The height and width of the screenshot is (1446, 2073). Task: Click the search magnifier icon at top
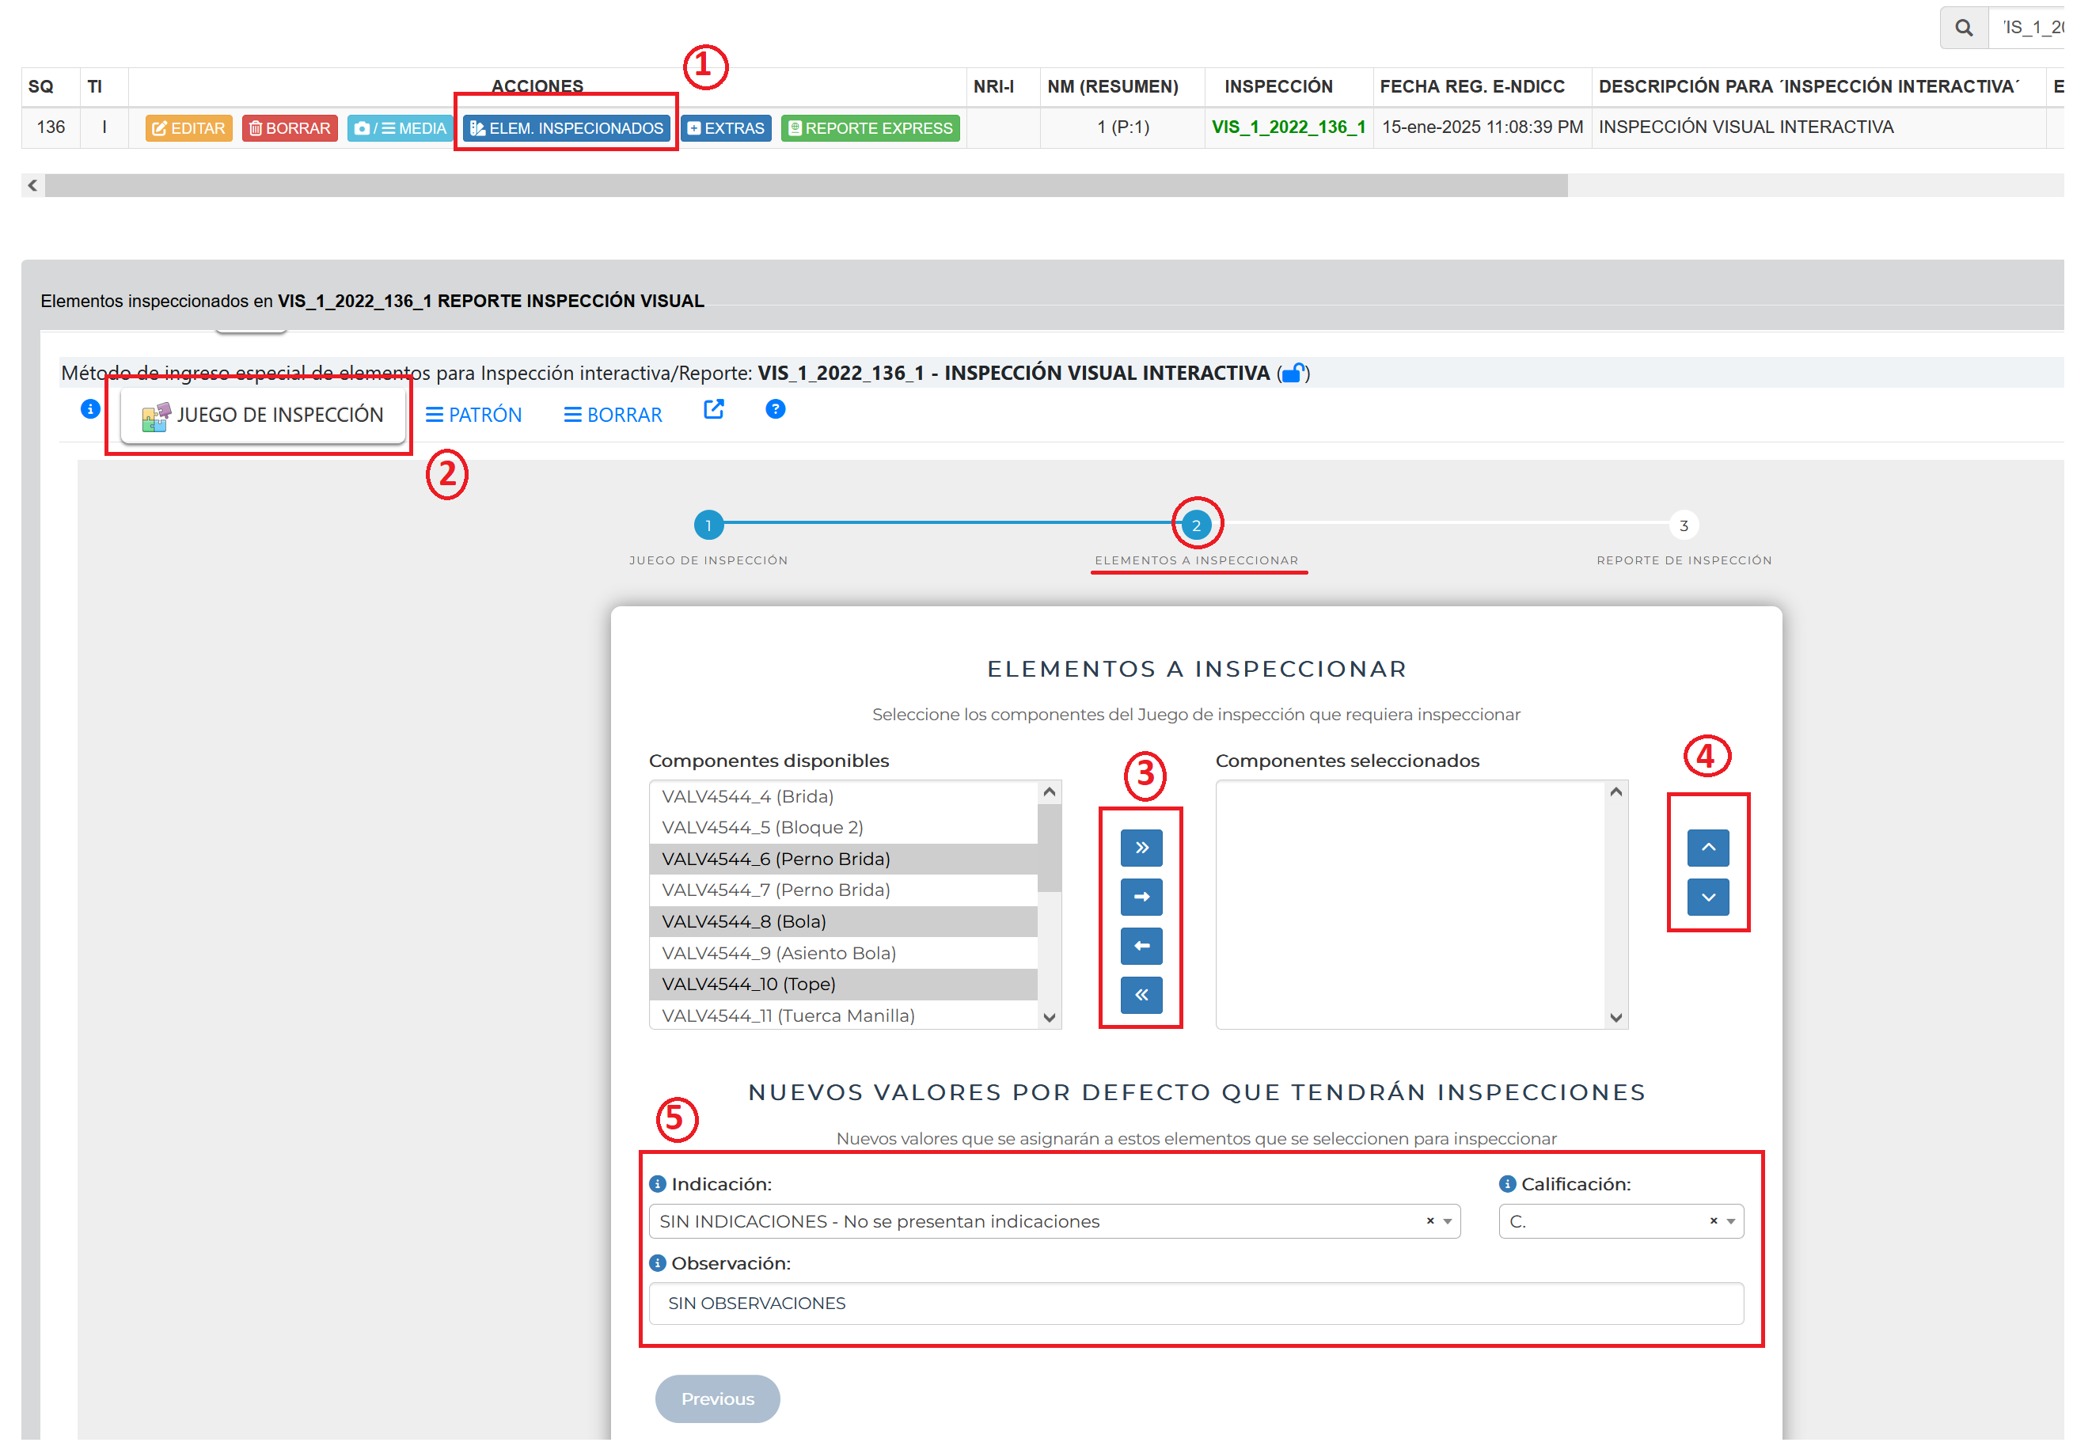pos(1963,28)
